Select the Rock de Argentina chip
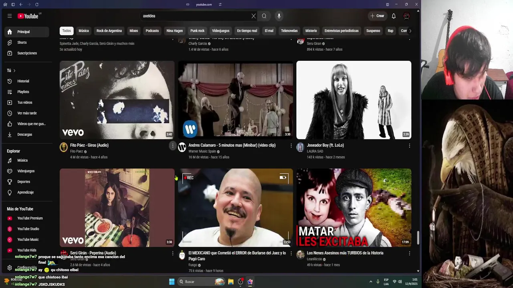Screen dimensions: 513x288 [109, 31]
